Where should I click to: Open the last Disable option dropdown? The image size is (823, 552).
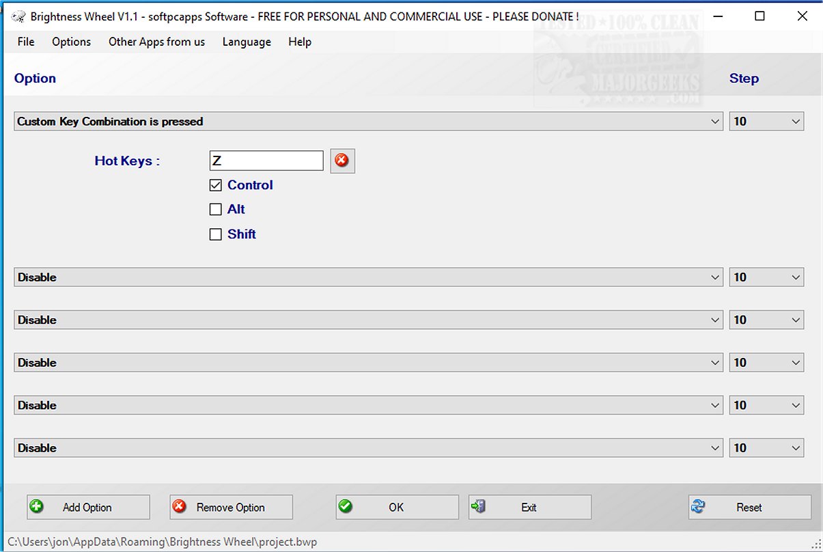pos(368,448)
